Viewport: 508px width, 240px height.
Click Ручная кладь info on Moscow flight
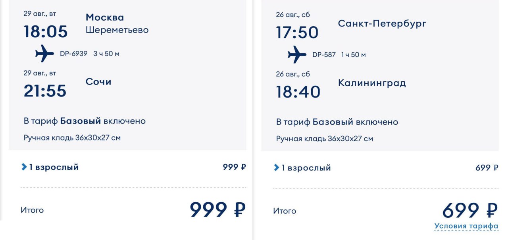72,138
